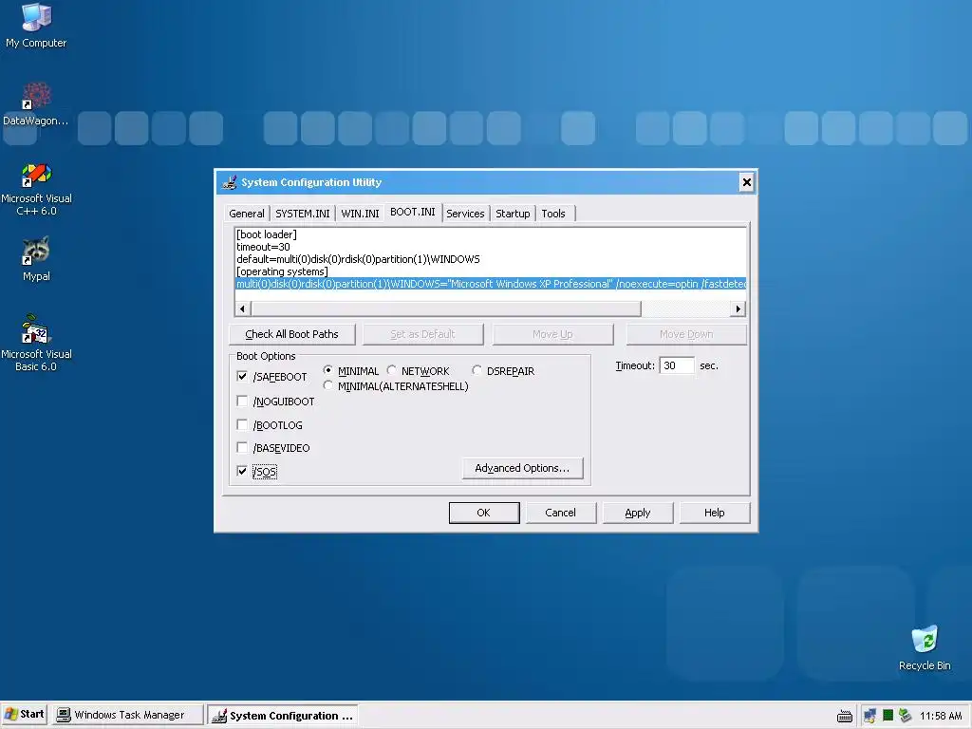Image resolution: width=972 pixels, height=729 pixels.
Task: Select the BOOT.INI tab
Action: click(x=412, y=212)
